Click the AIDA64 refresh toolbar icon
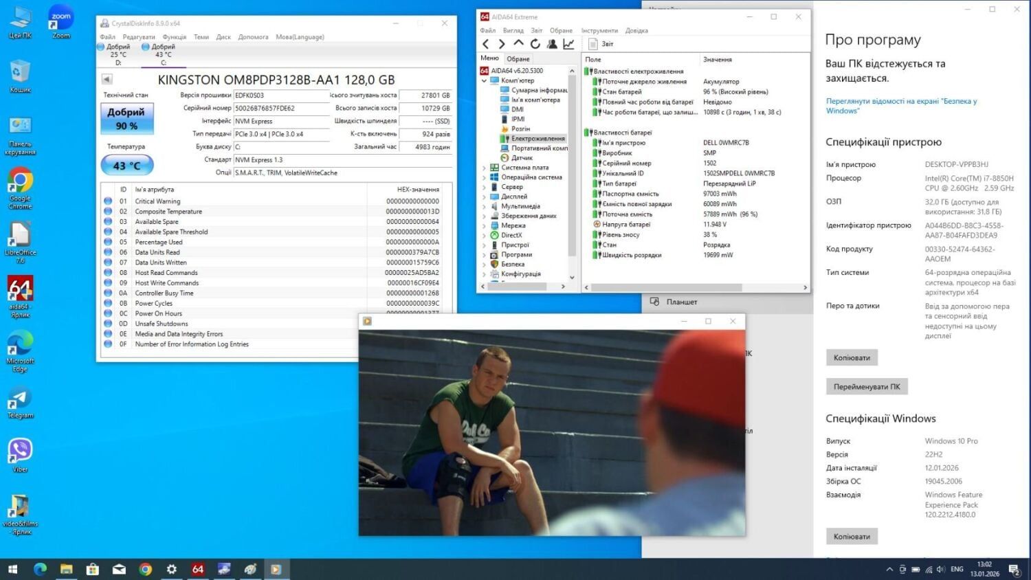This screenshot has width=1031, height=580. pyautogui.click(x=535, y=44)
